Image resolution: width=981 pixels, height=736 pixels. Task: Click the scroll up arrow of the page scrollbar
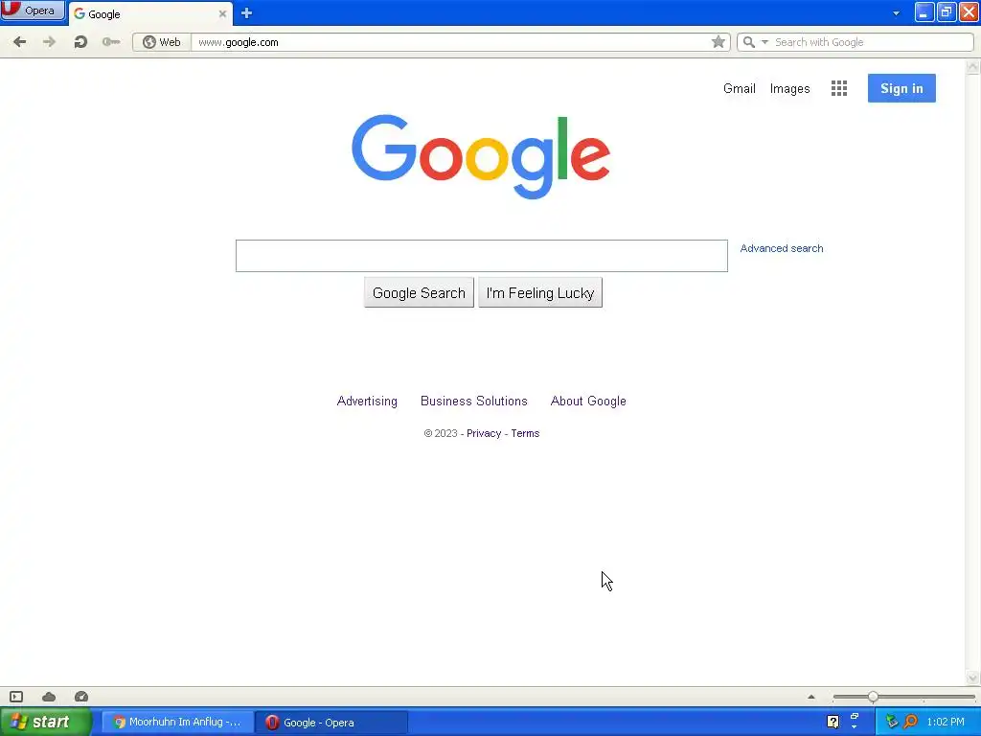(x=973, y=66)
